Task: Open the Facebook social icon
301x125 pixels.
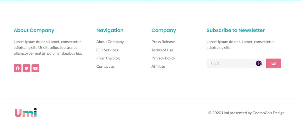Action: click(x=17, y=68)
